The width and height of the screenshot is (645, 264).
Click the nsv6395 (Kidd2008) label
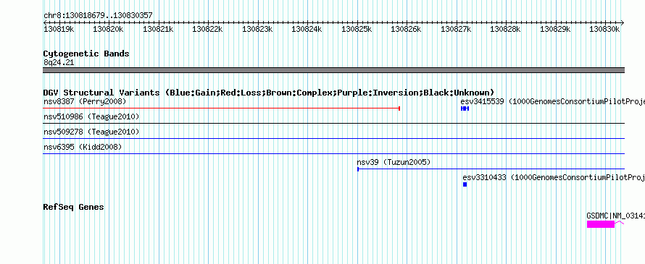(83, 147)
